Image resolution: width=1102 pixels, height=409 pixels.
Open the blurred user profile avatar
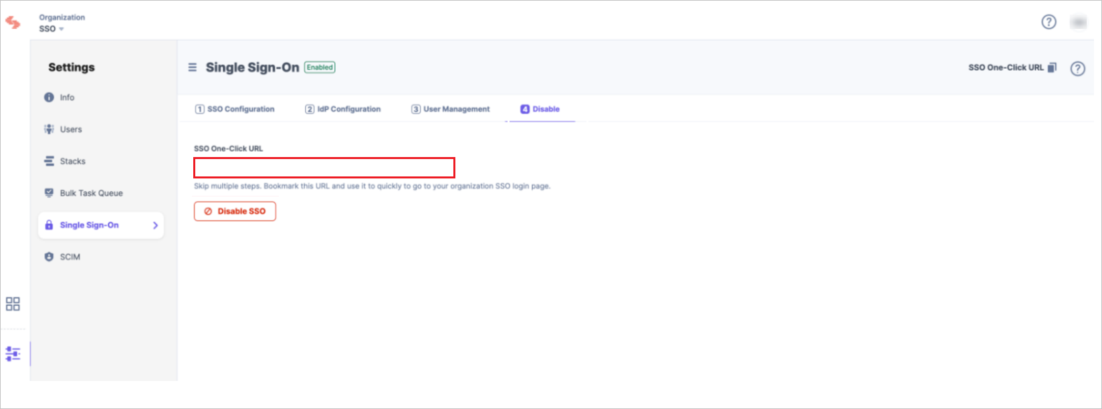pyautogui.click(x=1078, y=22)
